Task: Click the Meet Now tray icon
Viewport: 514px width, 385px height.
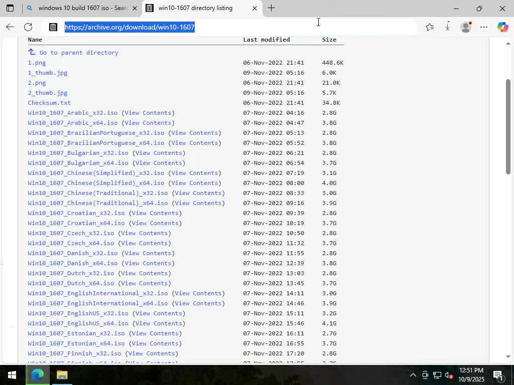Action: (x=425, y=375)
